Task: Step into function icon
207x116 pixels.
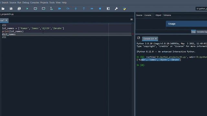Action: [x=76, y=9]
